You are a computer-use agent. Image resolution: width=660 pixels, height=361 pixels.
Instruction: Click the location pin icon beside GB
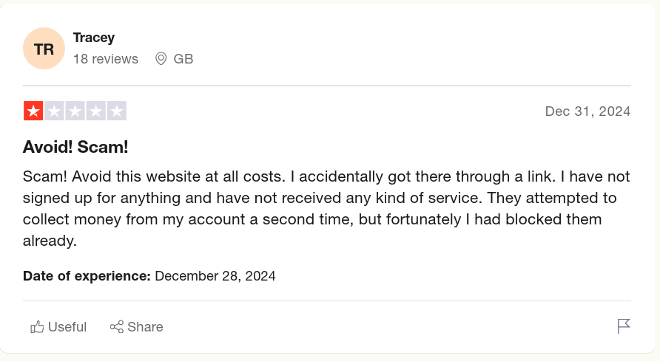(x=161, y=59)
